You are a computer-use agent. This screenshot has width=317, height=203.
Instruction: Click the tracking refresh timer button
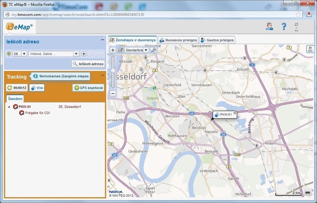[17, 88]
